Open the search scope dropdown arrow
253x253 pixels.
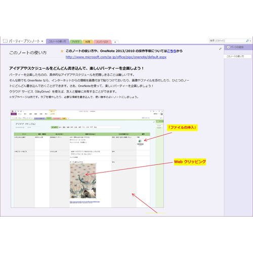click(x=250, y=41)
